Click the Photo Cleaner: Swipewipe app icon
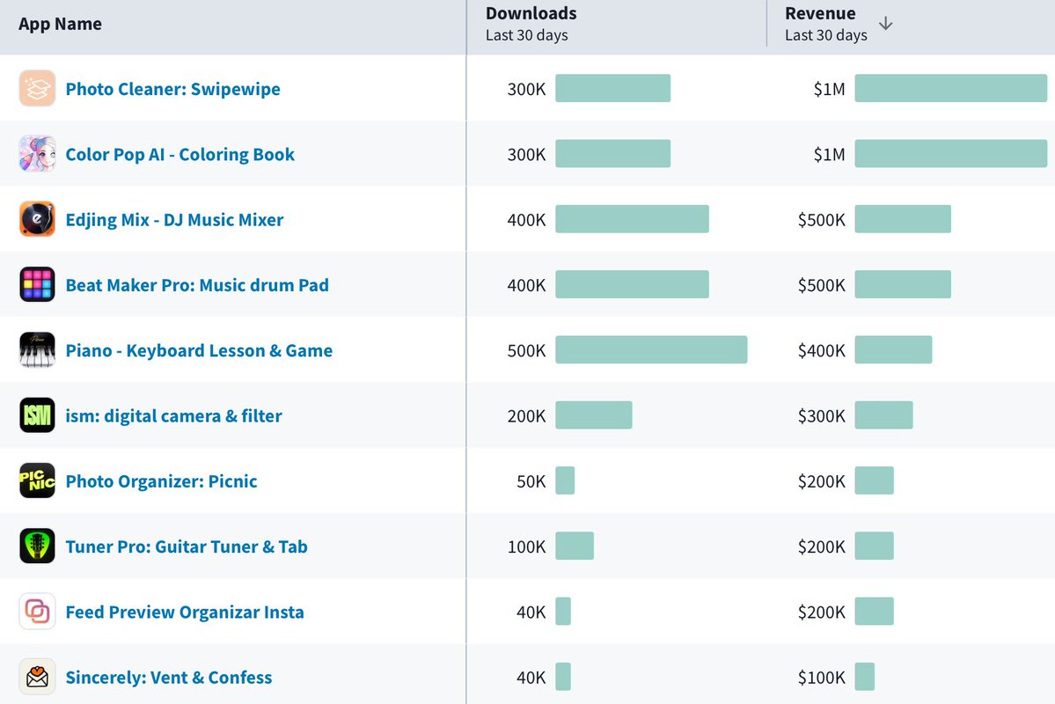This screenshot has width=1055, height=704. click(x=37, y=88)
